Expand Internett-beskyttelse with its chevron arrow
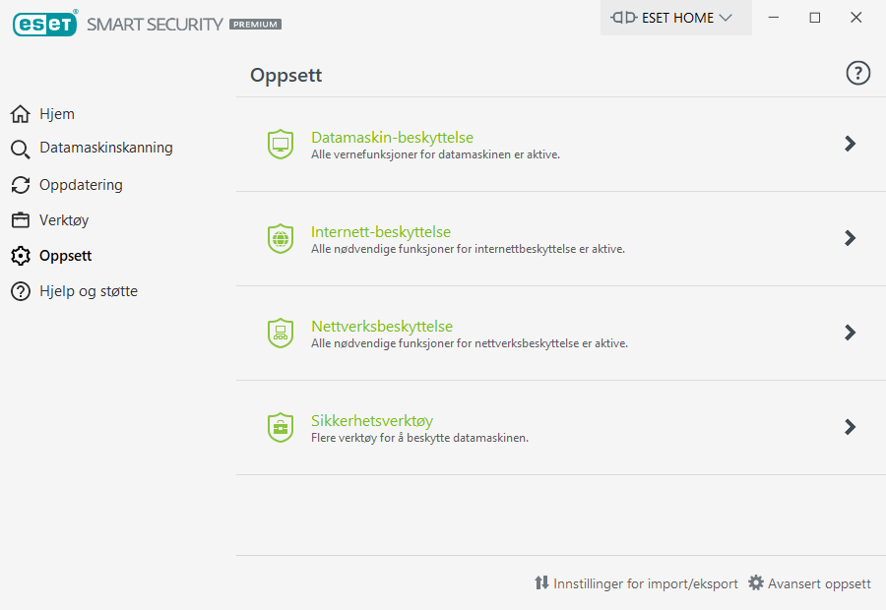Screen dimensions: 886x610 850,238
